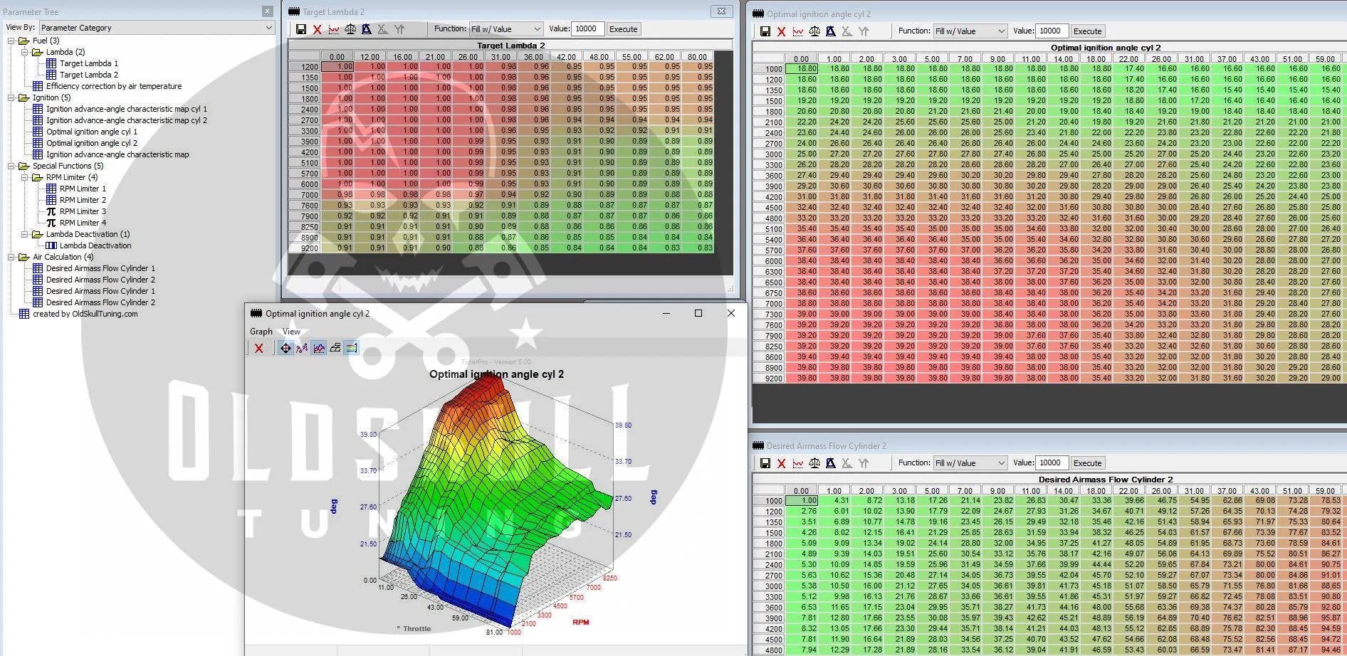1347x656 pixels.
Task: Execute function in Target Lambda 2 window
Action: click(624, 29)
